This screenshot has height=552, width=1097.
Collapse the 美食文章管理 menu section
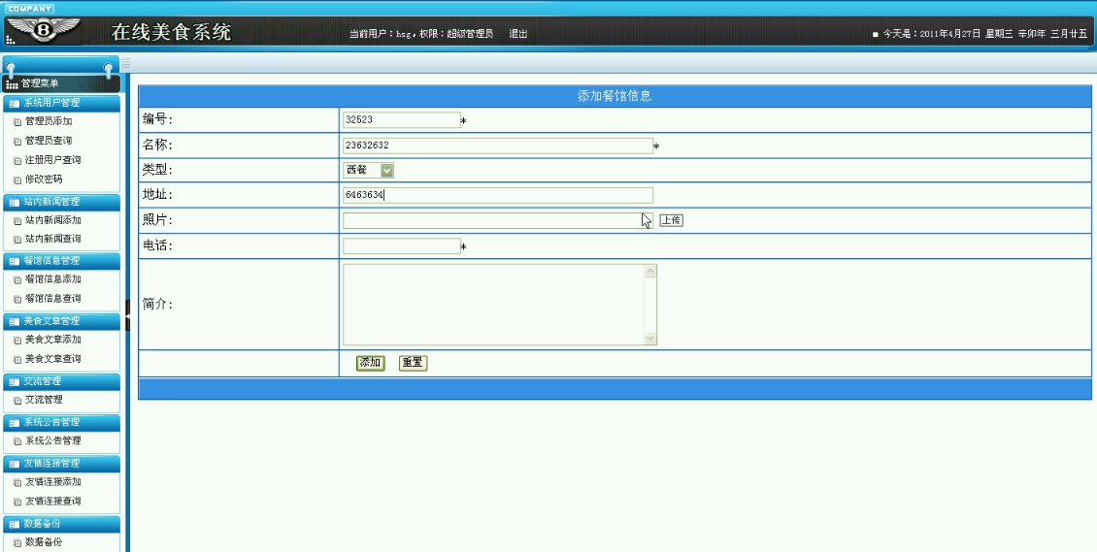pos(61,321)
